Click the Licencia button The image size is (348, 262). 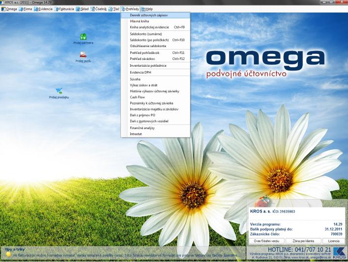(x=334, y=241)
